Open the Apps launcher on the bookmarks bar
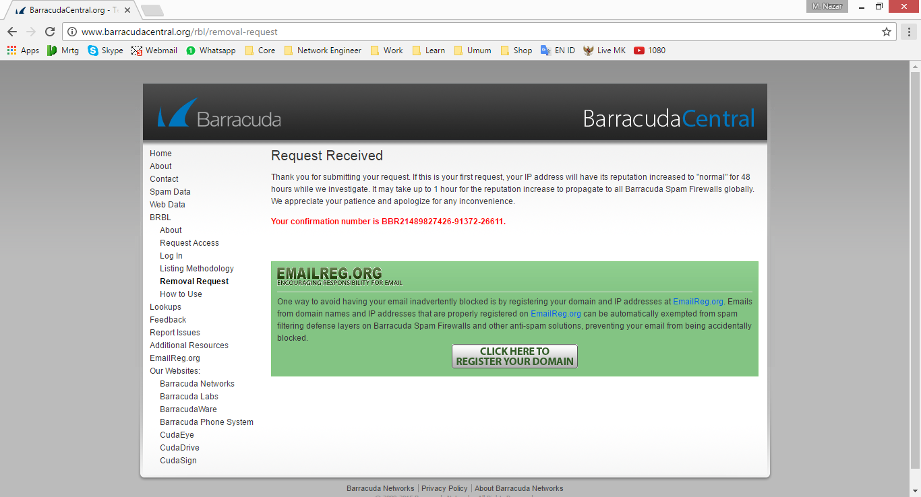Screen dimensions: 921x497 pos(11,50)
